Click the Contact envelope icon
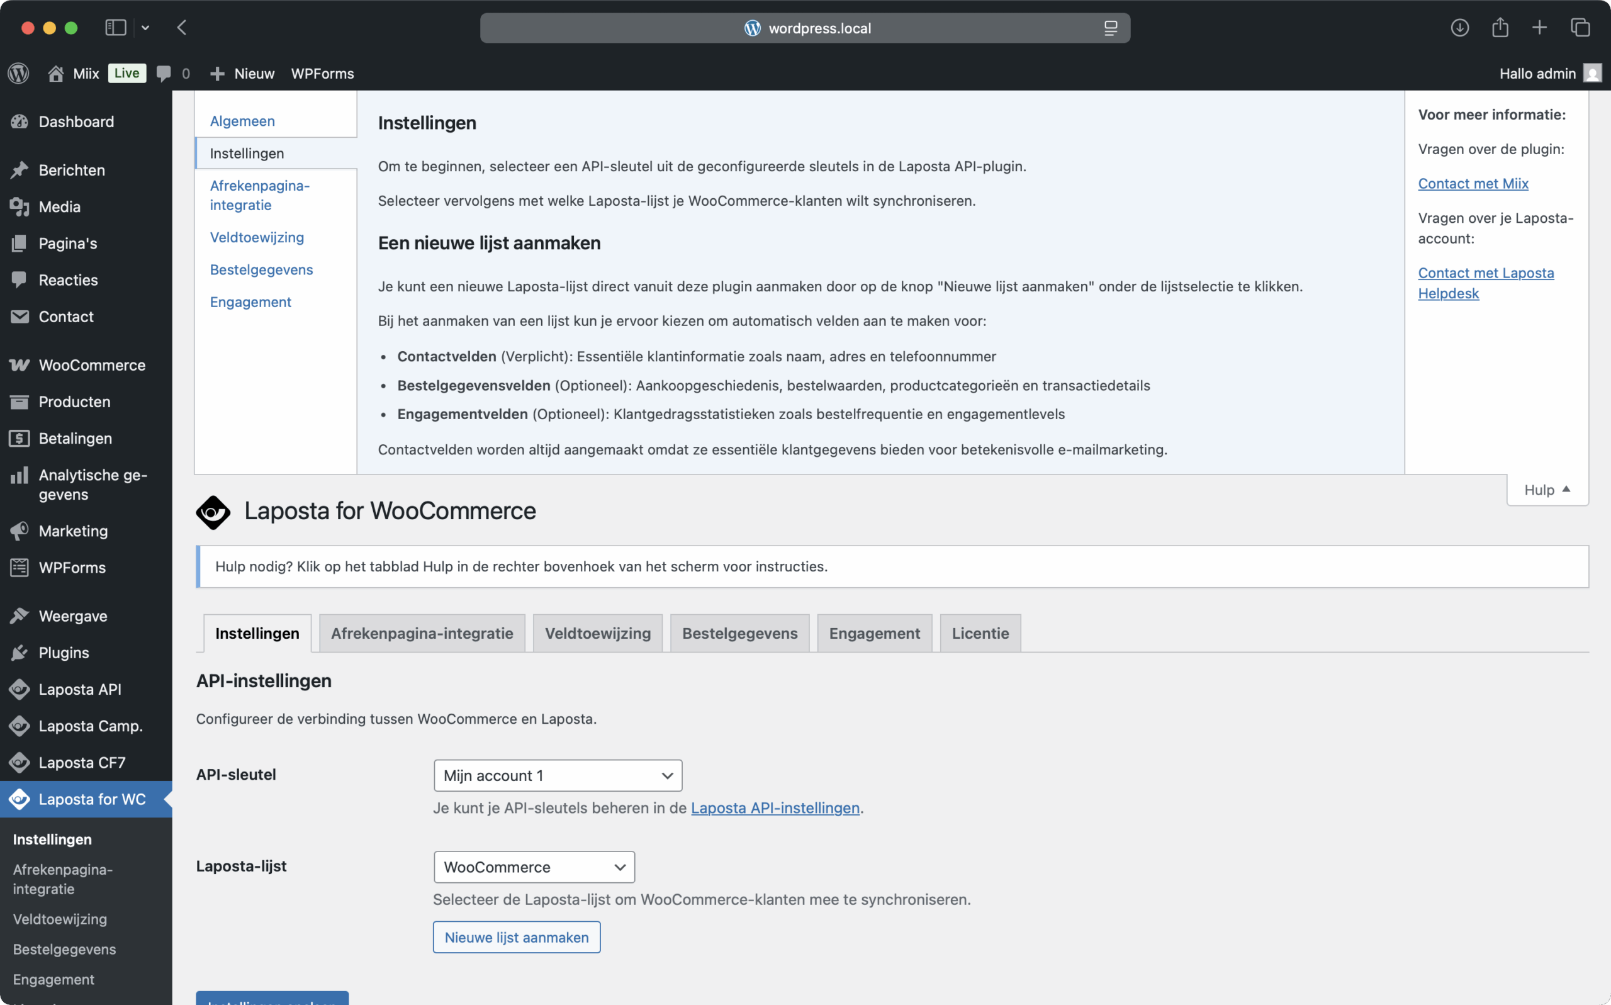 (x=20, y=317)
